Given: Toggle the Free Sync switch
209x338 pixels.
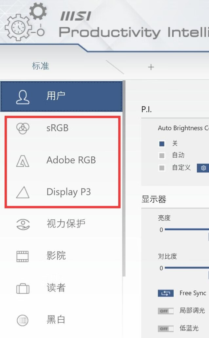Looking at the screenshot, I should tap(166, 293).
